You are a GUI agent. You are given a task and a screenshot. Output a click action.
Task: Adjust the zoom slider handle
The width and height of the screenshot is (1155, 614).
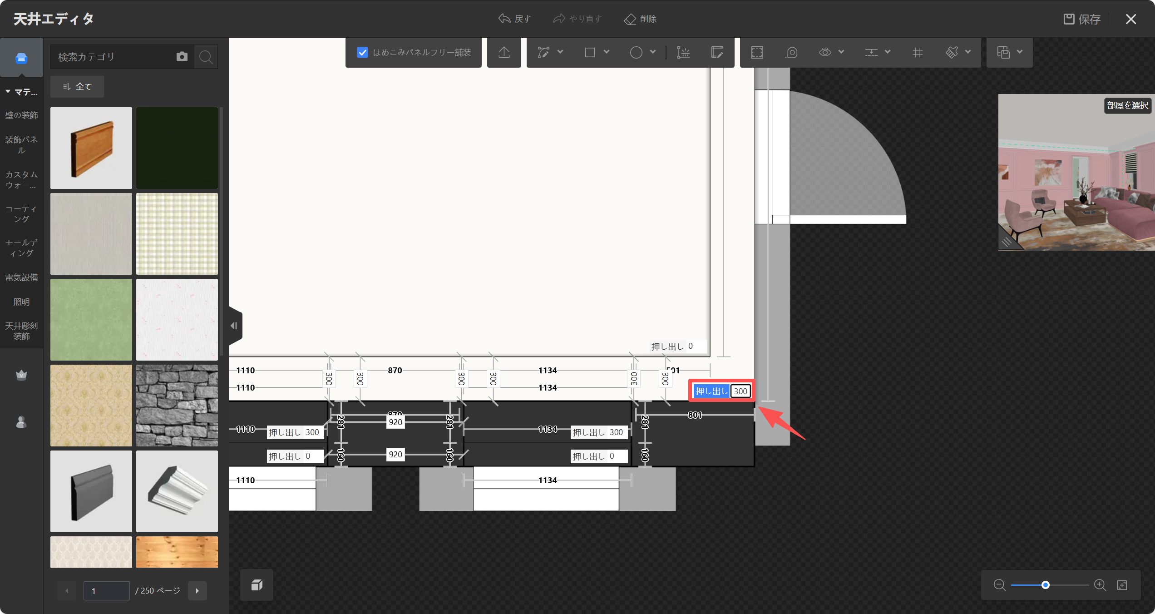(1045, 585)
